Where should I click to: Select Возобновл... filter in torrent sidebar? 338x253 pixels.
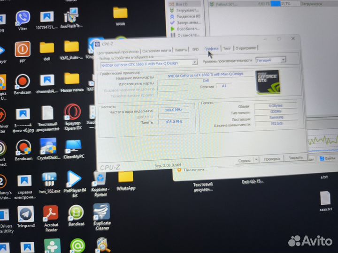click(185, 29)
